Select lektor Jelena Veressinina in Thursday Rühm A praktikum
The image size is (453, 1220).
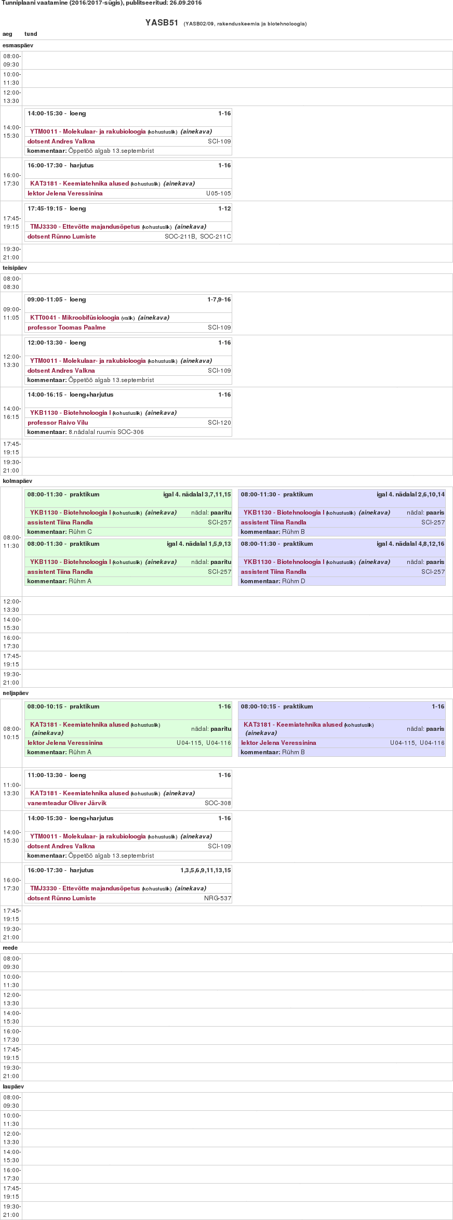coord(65,743)
